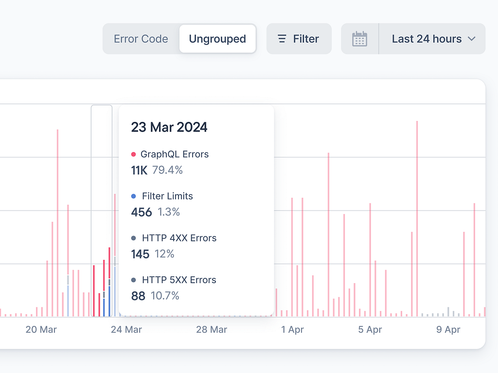The height and width of the screenshot is (373, 498).
Task: Select the calendar icon beside the date range
Action: (359, 39)
